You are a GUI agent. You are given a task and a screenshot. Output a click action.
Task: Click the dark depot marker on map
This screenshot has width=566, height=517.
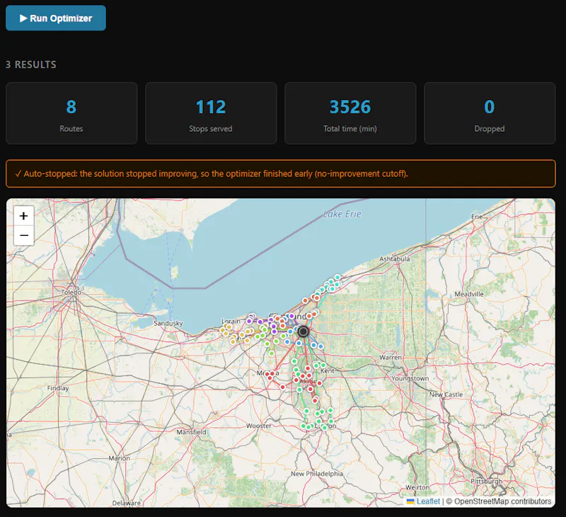click(x=304, y=331)
